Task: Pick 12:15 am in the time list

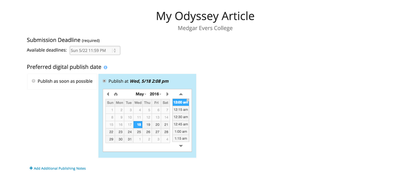Action: coord(180,110)
